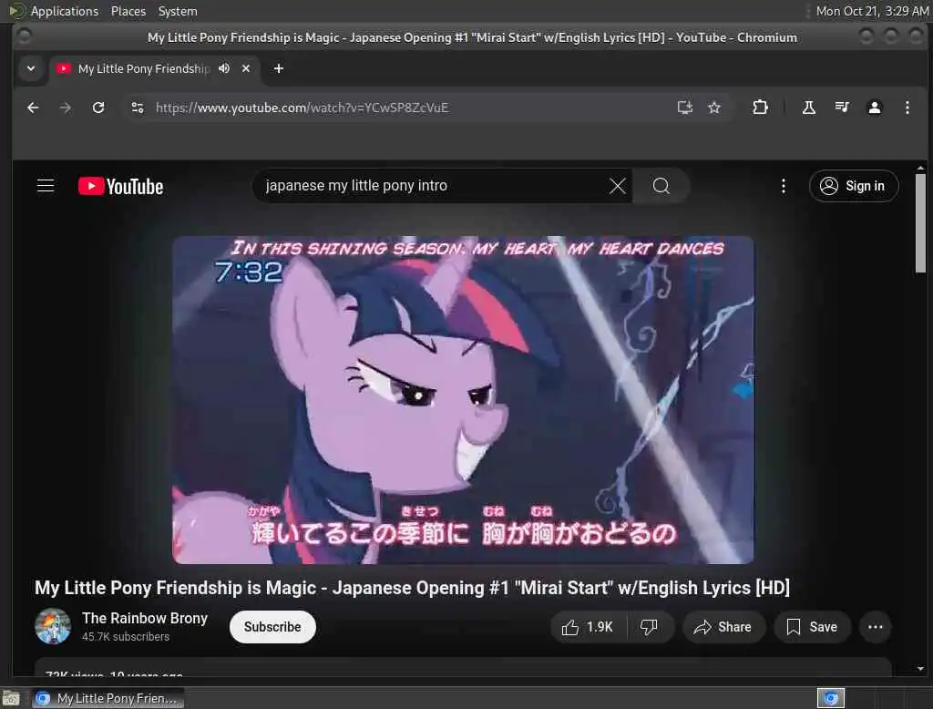Click the Sign in button
The width and height of the screenshot is (933, 709).
[853, 186]
